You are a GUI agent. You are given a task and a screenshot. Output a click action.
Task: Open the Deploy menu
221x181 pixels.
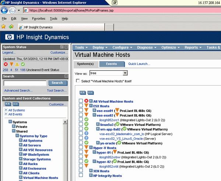pos(100,47)
